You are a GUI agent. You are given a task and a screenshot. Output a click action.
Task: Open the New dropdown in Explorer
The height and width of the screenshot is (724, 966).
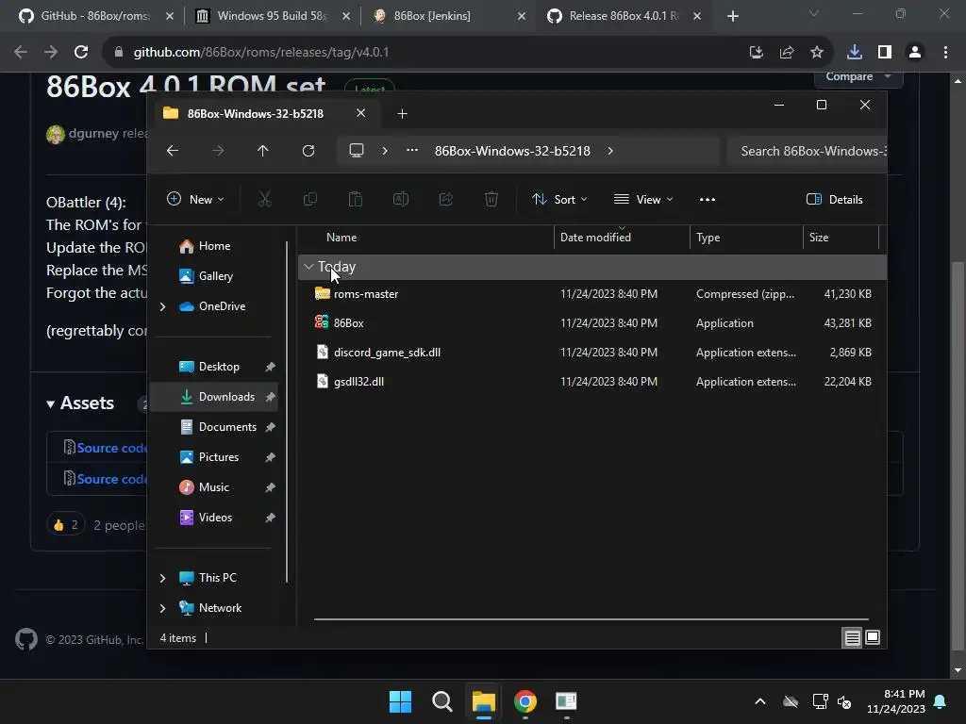pos(195,200)
